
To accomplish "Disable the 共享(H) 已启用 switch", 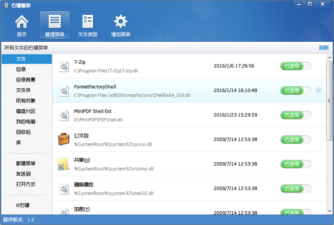I will 296,164.
